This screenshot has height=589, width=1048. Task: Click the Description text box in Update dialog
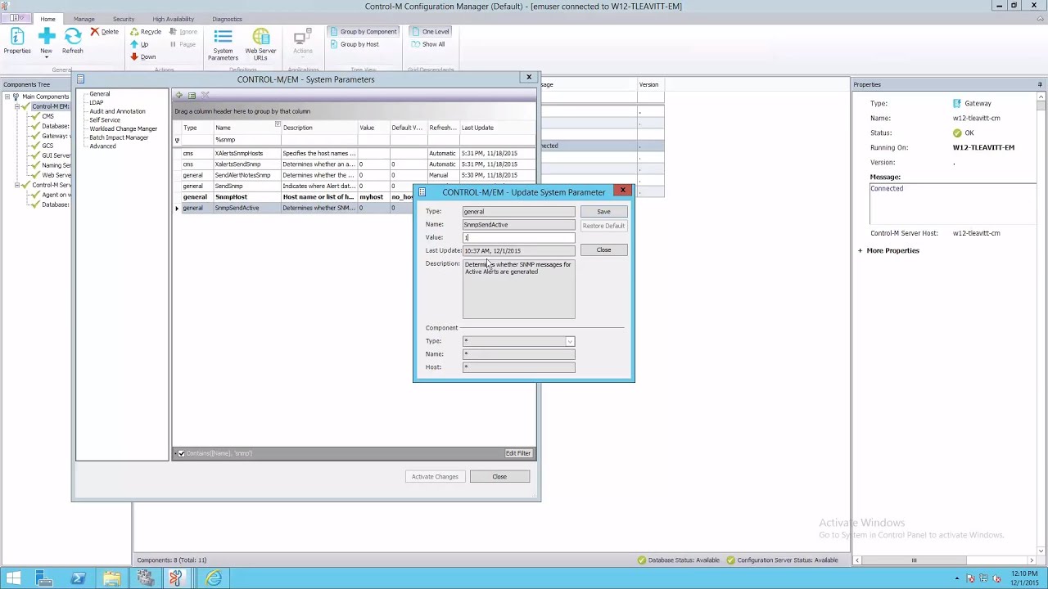click(x=519, y=289)
